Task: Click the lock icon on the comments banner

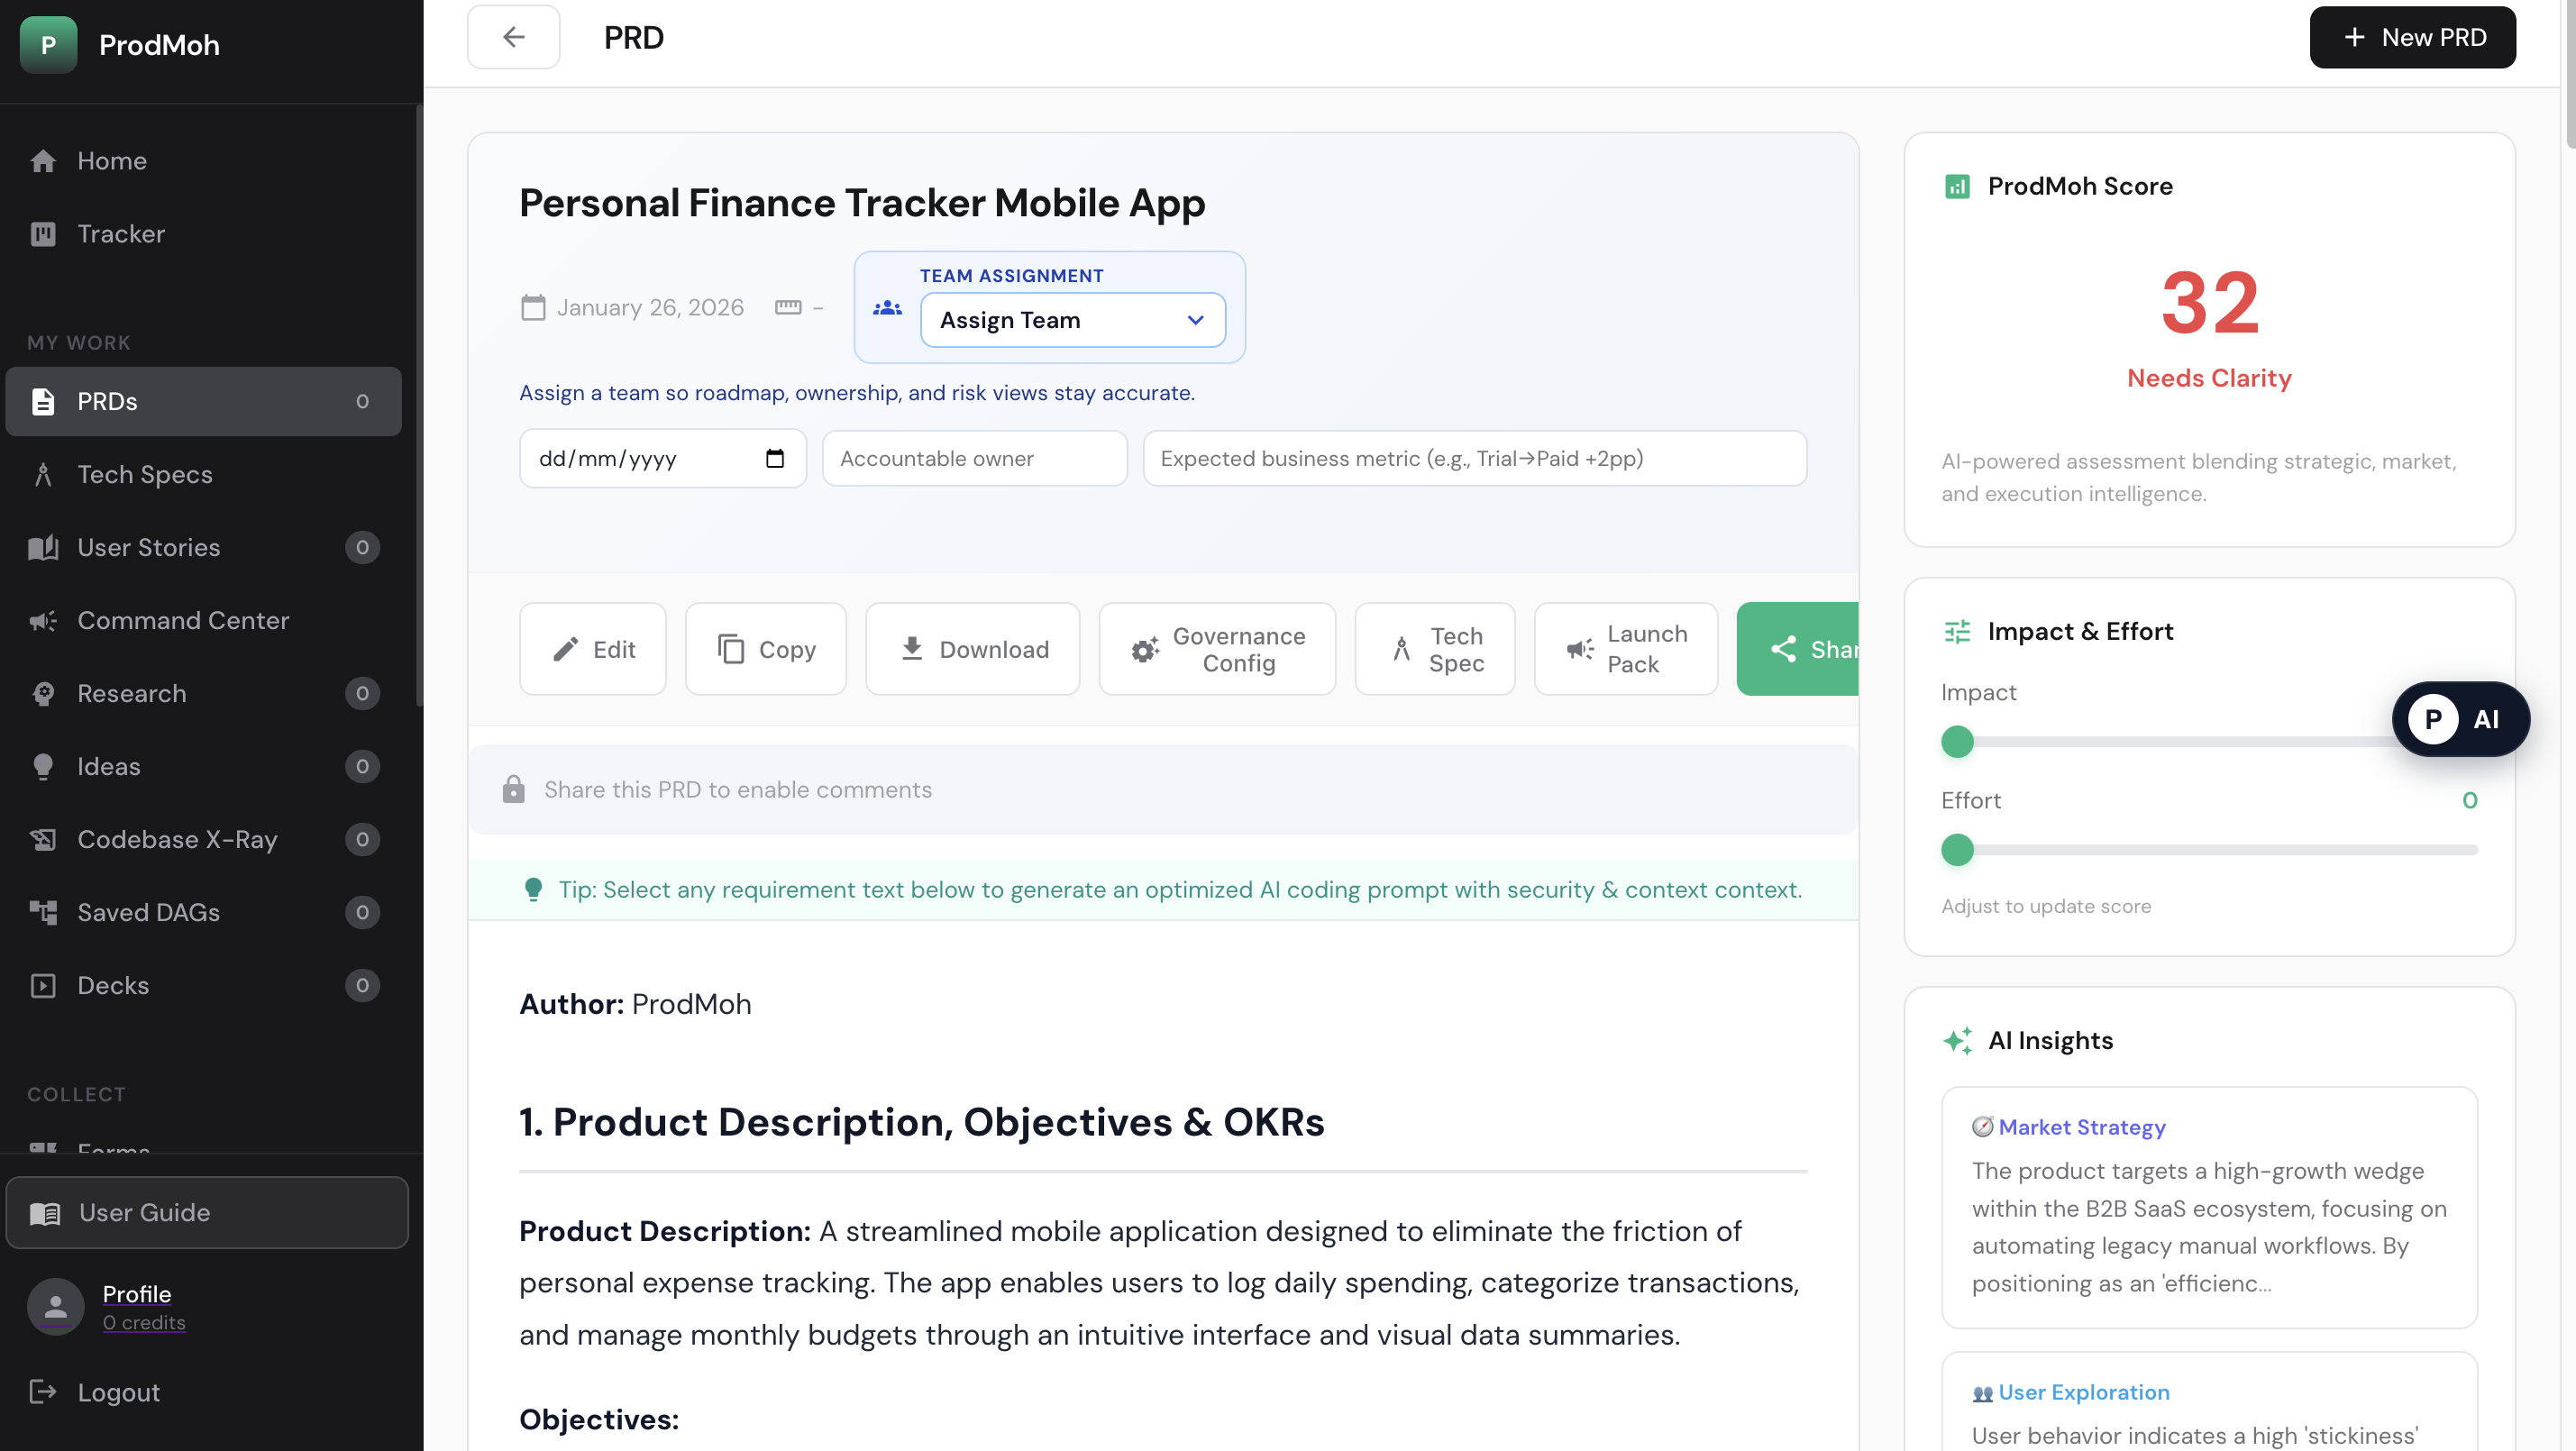Action: tap(514, 789)
